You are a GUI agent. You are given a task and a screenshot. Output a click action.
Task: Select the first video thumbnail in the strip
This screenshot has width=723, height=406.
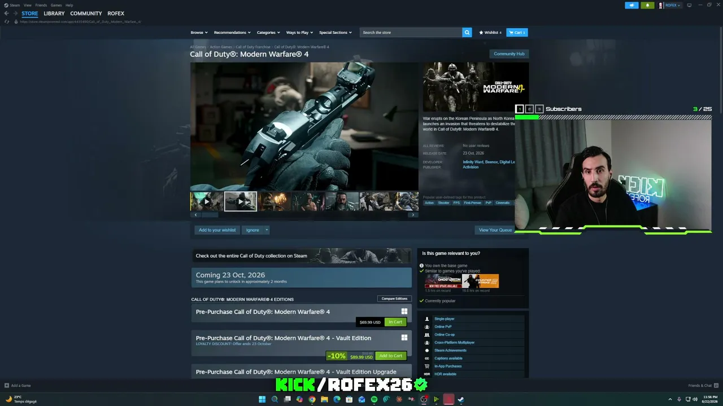207,201
